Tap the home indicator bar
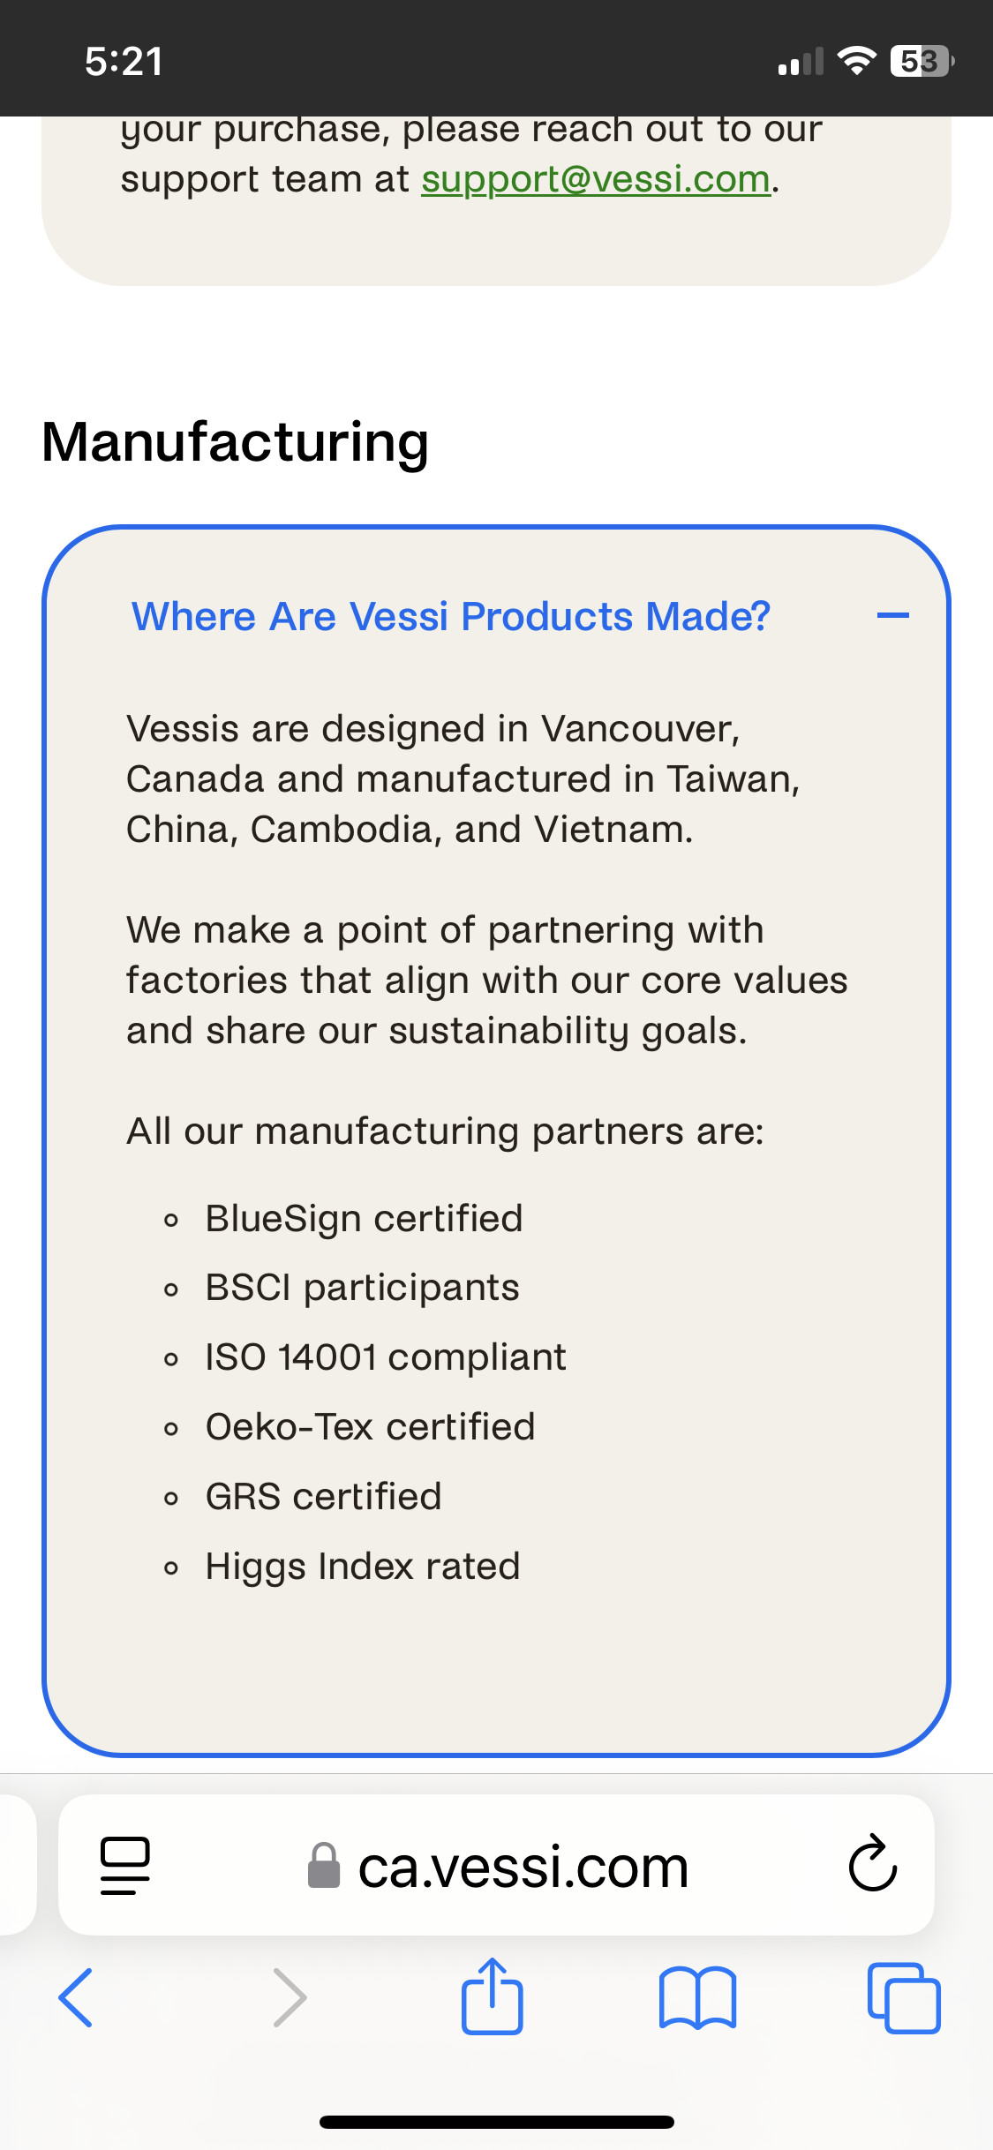Image resolution: width=993 pixels, height=2150 pixels. (496, 2122)
